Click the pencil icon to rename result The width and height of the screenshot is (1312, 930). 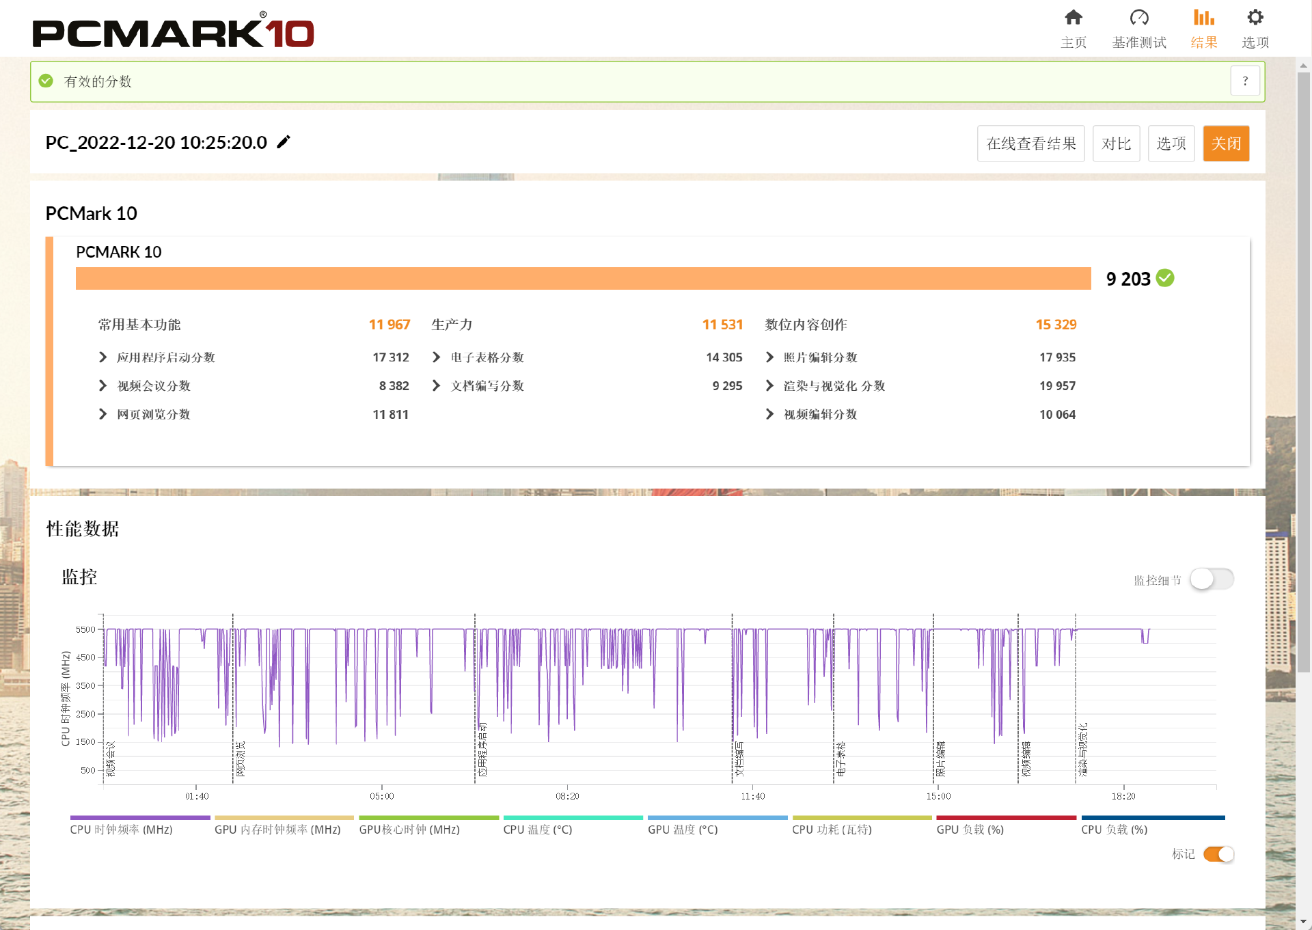tap(284, 142)
